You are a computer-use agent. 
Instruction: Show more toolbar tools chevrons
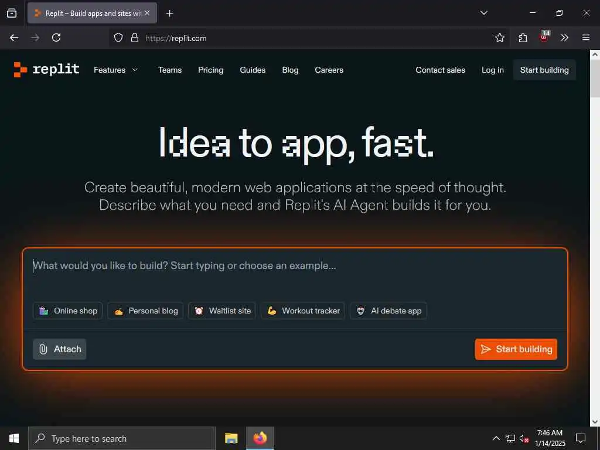click(564, 37)
